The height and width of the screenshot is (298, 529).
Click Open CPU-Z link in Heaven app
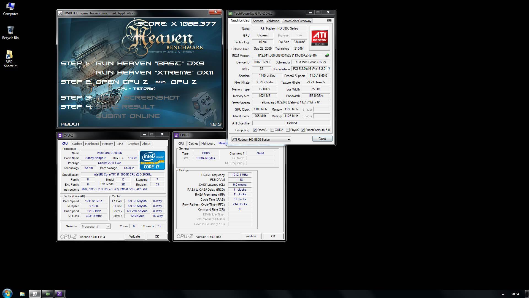122,82
